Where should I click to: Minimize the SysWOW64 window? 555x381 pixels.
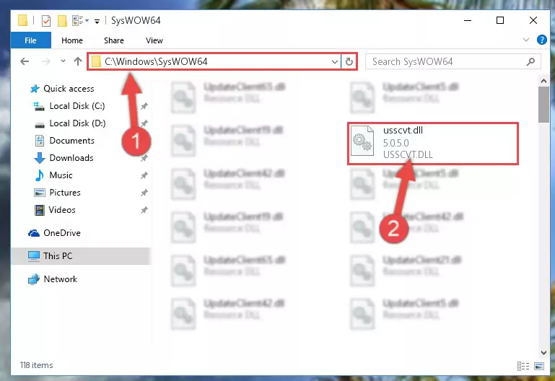(x=468, y=20)
